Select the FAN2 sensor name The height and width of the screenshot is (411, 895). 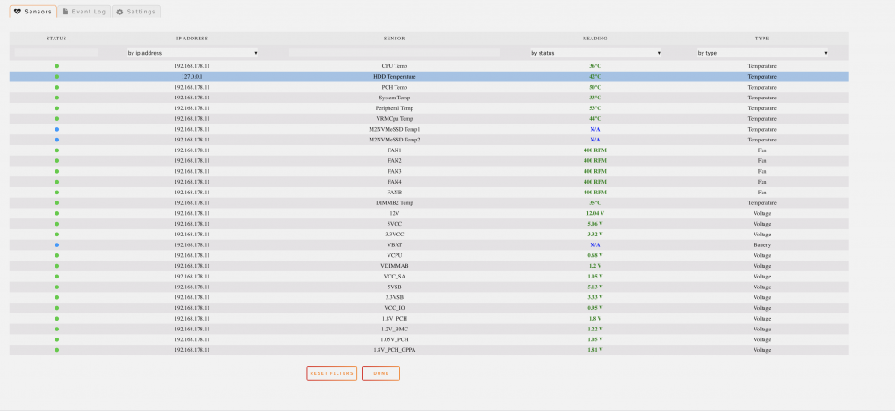pyautogui.click(x=394, y=161)
